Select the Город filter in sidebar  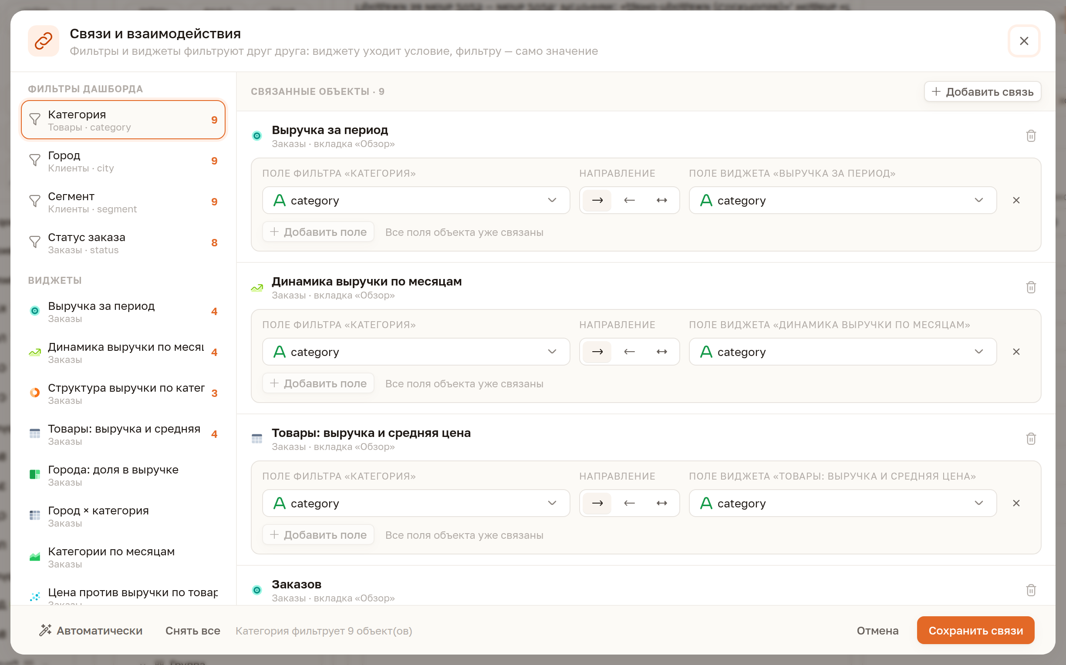(123, 161)
